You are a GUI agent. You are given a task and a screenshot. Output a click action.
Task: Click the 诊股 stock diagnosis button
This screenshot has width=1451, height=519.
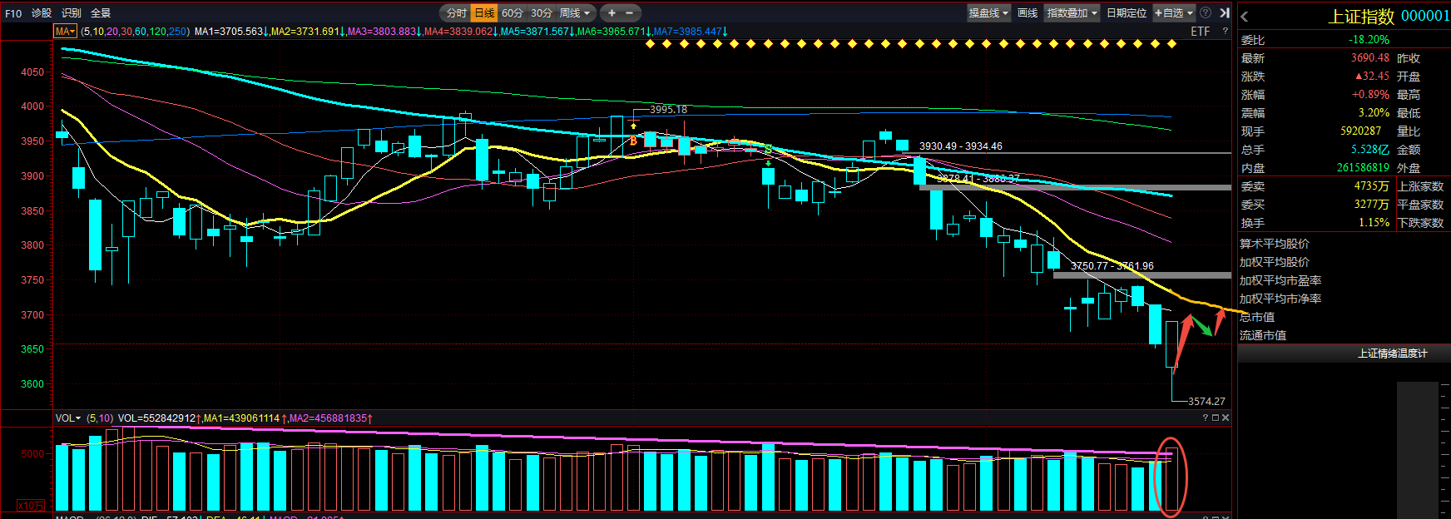click(x=42, y=13)
